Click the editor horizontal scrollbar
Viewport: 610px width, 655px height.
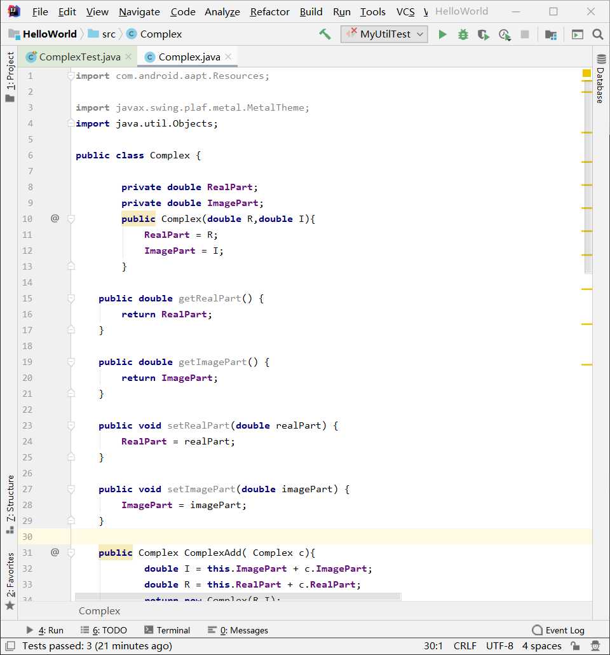(x=238, y=596)
